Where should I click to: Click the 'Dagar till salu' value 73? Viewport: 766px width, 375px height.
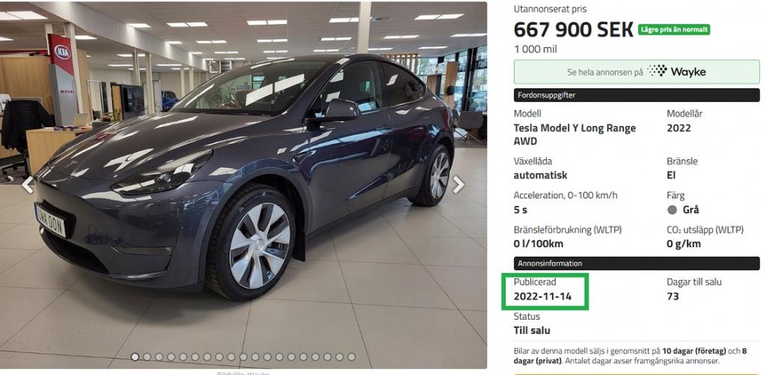pos(672,296)
